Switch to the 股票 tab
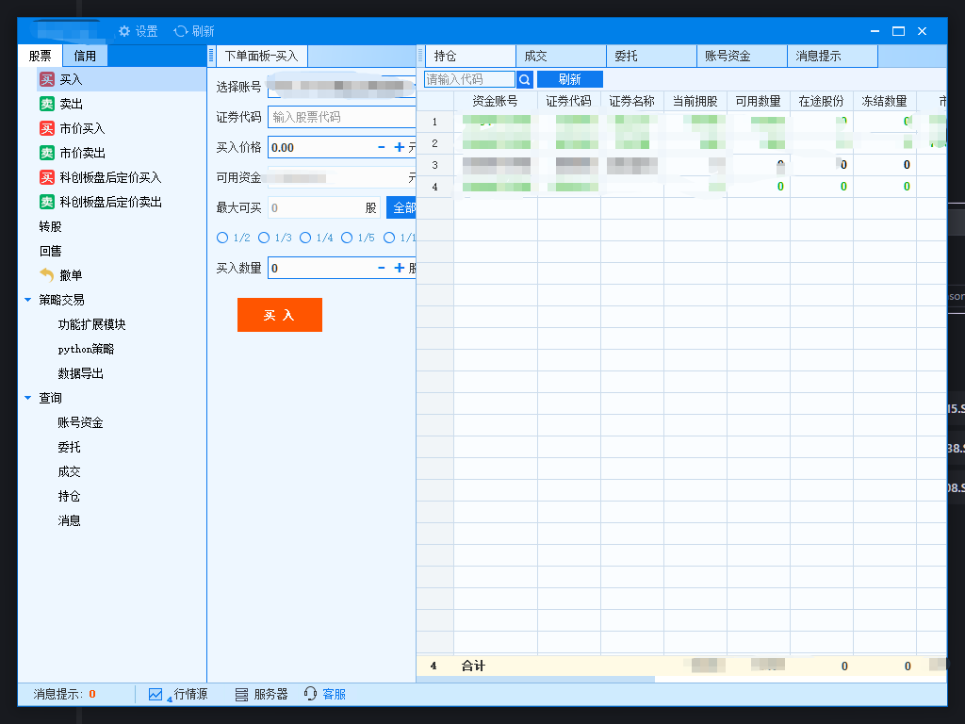Image resolution: width=965 pixels, height=724 pixels. click(40, 56)
